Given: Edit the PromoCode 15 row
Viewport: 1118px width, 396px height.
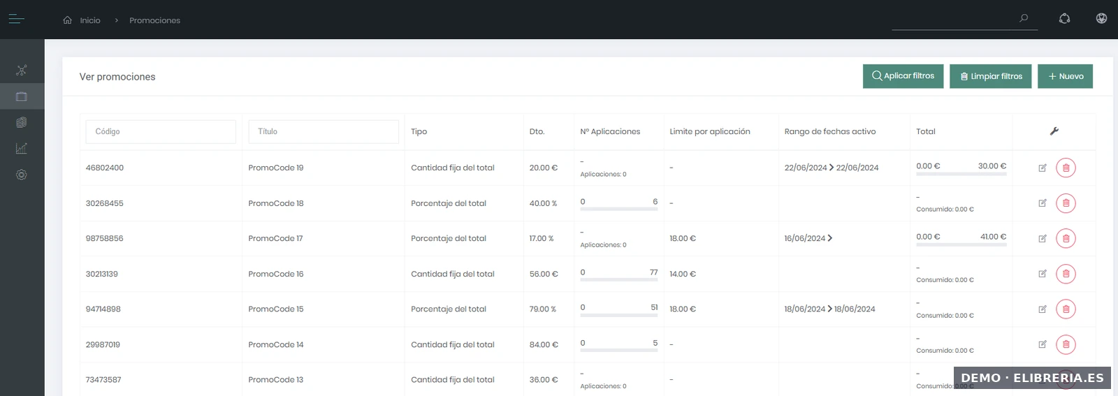Looking at the screenshot, I should 1042,309.
